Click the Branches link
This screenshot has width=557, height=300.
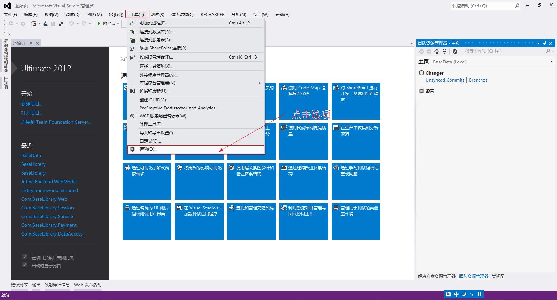coord(478,80)
